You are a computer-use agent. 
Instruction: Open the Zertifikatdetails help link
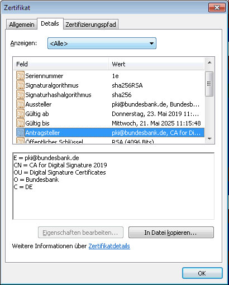(109, 246)
